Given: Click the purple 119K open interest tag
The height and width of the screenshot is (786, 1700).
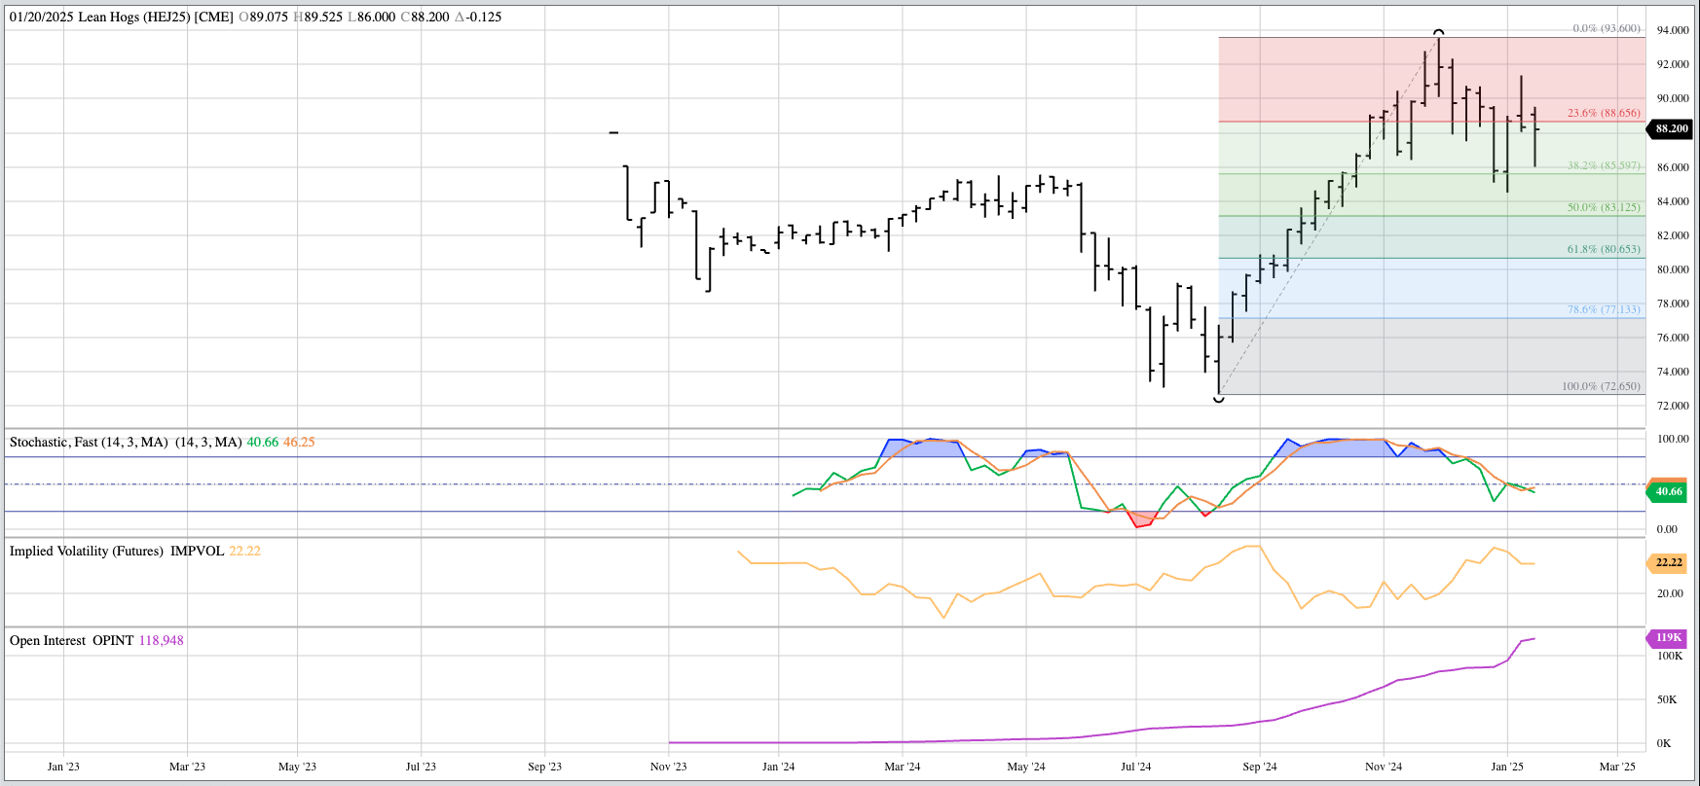Looking at the screenshot, I should 1669,638.
